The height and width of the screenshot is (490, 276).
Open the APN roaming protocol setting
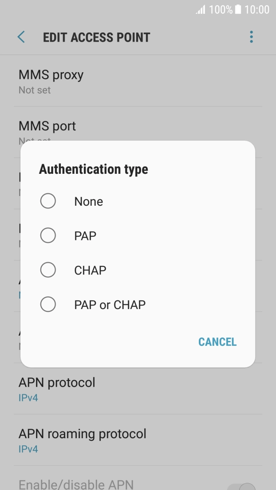click(82, 440)
